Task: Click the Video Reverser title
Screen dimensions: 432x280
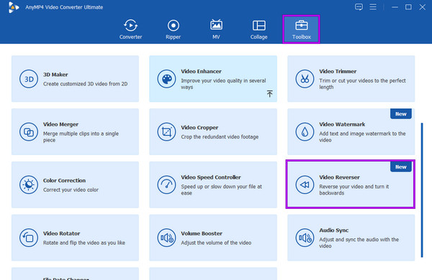Action: point(339,177)
